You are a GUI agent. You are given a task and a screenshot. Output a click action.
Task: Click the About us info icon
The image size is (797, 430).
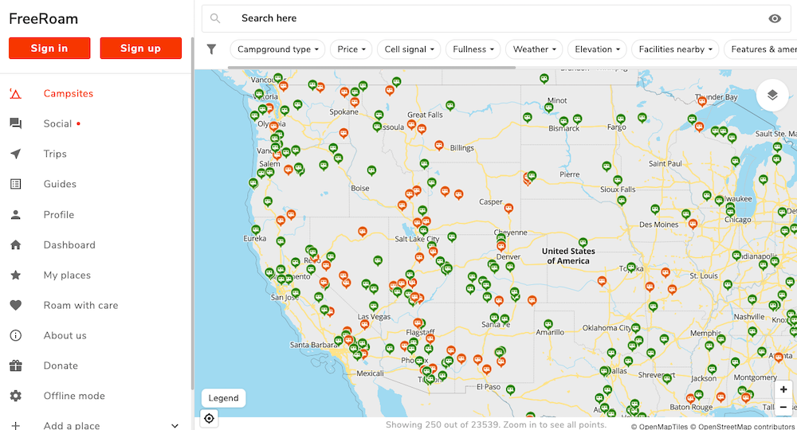point(16,335)
